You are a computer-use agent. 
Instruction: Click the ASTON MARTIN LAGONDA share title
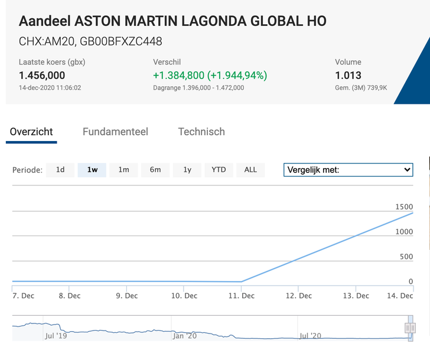(172, 22)
